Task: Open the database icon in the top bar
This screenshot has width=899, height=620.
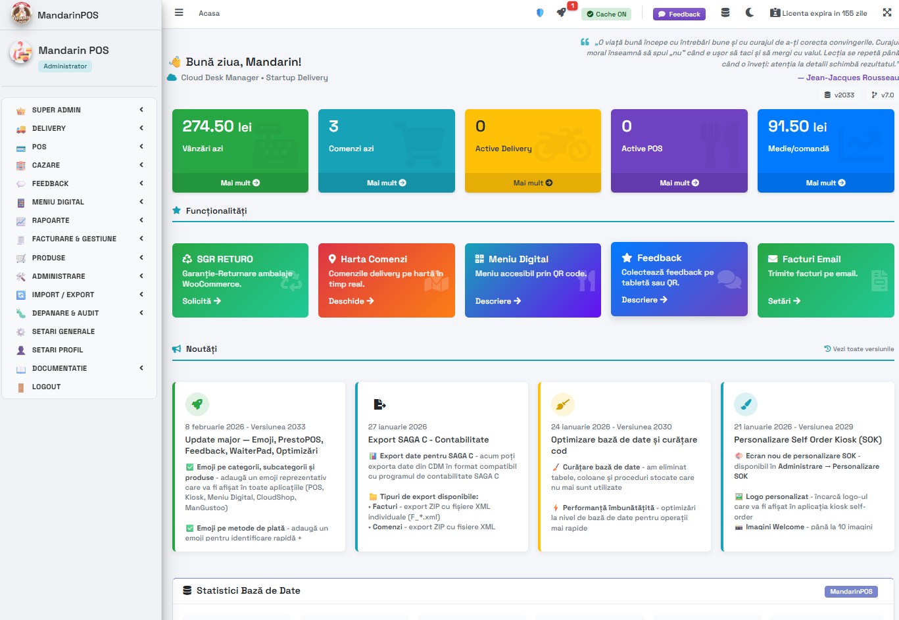Action: tap(726, 12)
